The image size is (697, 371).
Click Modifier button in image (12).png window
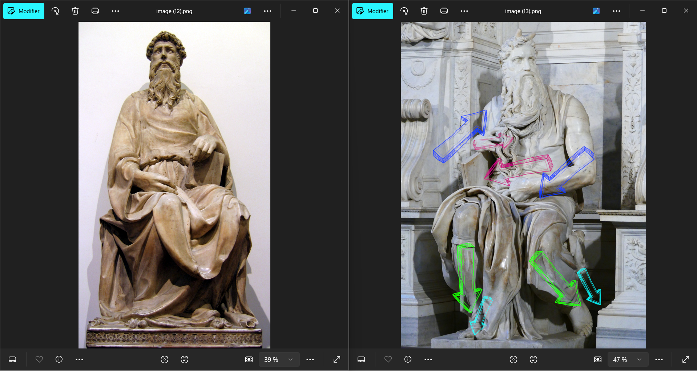[24, 11]
